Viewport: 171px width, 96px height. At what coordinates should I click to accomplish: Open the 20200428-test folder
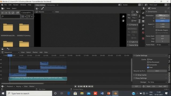pyautogui.click(x=8, y=30)
